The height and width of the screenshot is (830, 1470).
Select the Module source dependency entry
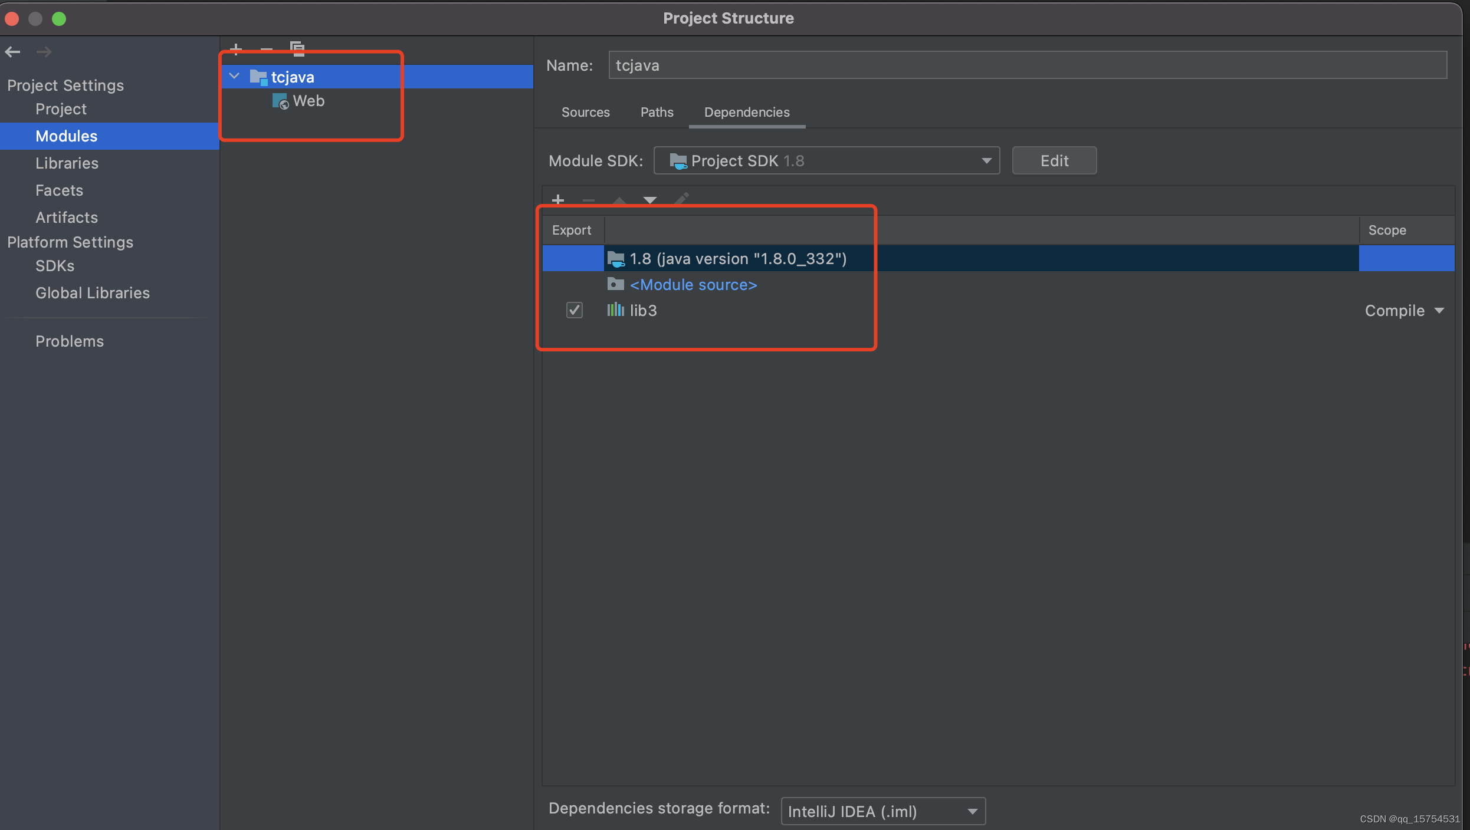pos(693,285)
